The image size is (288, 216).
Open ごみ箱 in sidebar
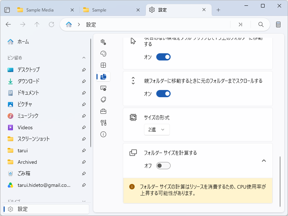[46, 174]
